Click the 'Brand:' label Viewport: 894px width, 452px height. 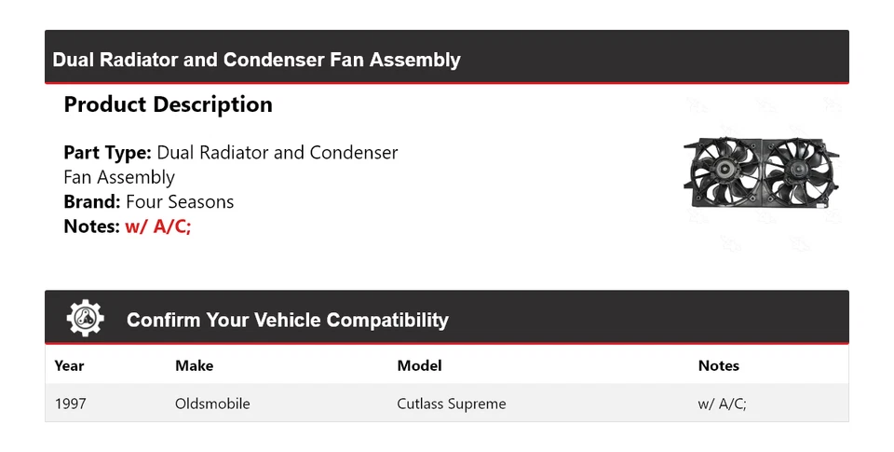92,201
